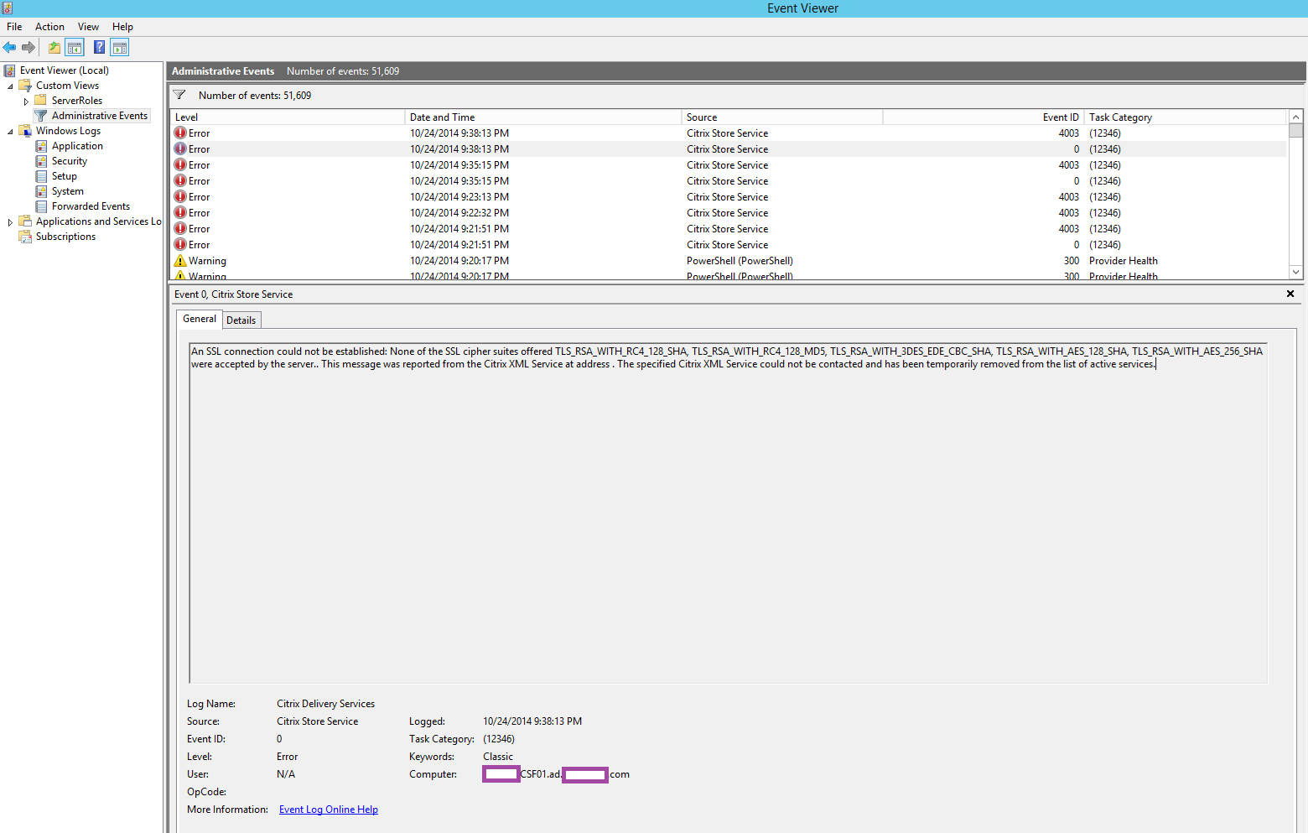Image resolution: width=1308 pixels, height=833 pixels.
Task: Click the Log Name value 'Citrix Delivery Services'
Action: point(325,704)
